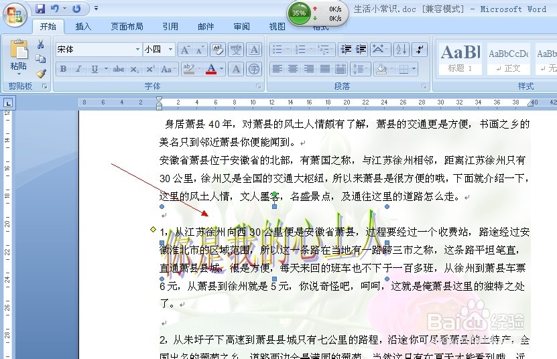
Task: Toggle superscript formatting
Action: pos(150,69)
